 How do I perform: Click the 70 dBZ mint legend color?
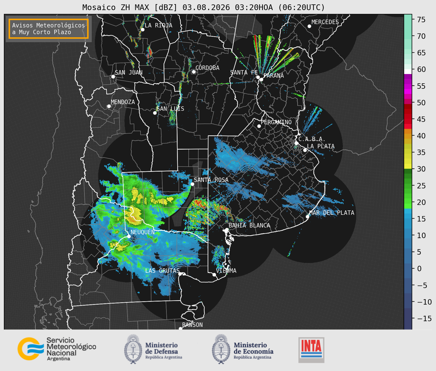[408, 36]
